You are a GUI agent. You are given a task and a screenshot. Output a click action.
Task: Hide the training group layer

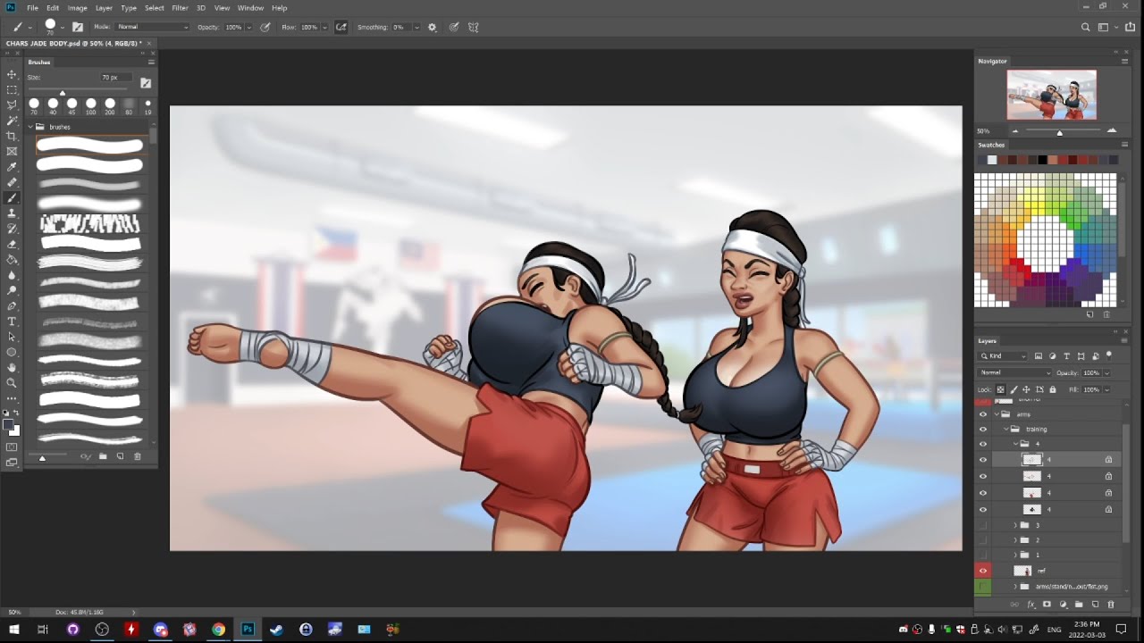click(x=983, y=429)
